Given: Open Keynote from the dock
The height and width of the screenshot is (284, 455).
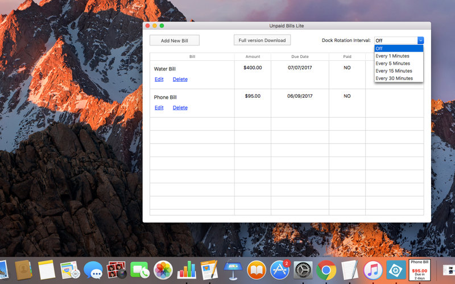Looking at the screenshot, I should coord(233,269).
